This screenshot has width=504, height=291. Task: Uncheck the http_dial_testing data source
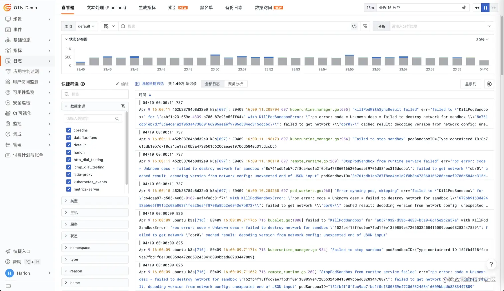(x=69, y=160)
